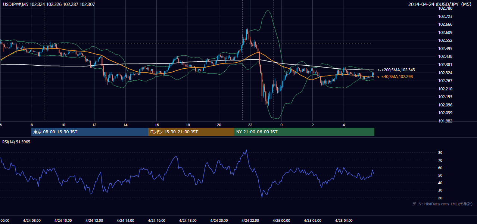Click price axis value 102.267
This screenshot has width=477, height=224.
tap(445, 81)
